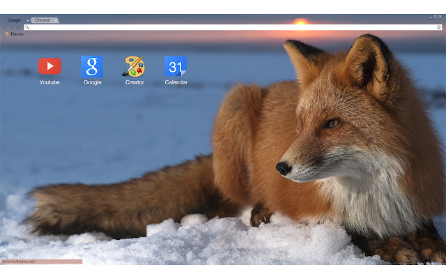Click the Youtube label text
The width and height of the screenshot is (446, 279).
point(49,82)
